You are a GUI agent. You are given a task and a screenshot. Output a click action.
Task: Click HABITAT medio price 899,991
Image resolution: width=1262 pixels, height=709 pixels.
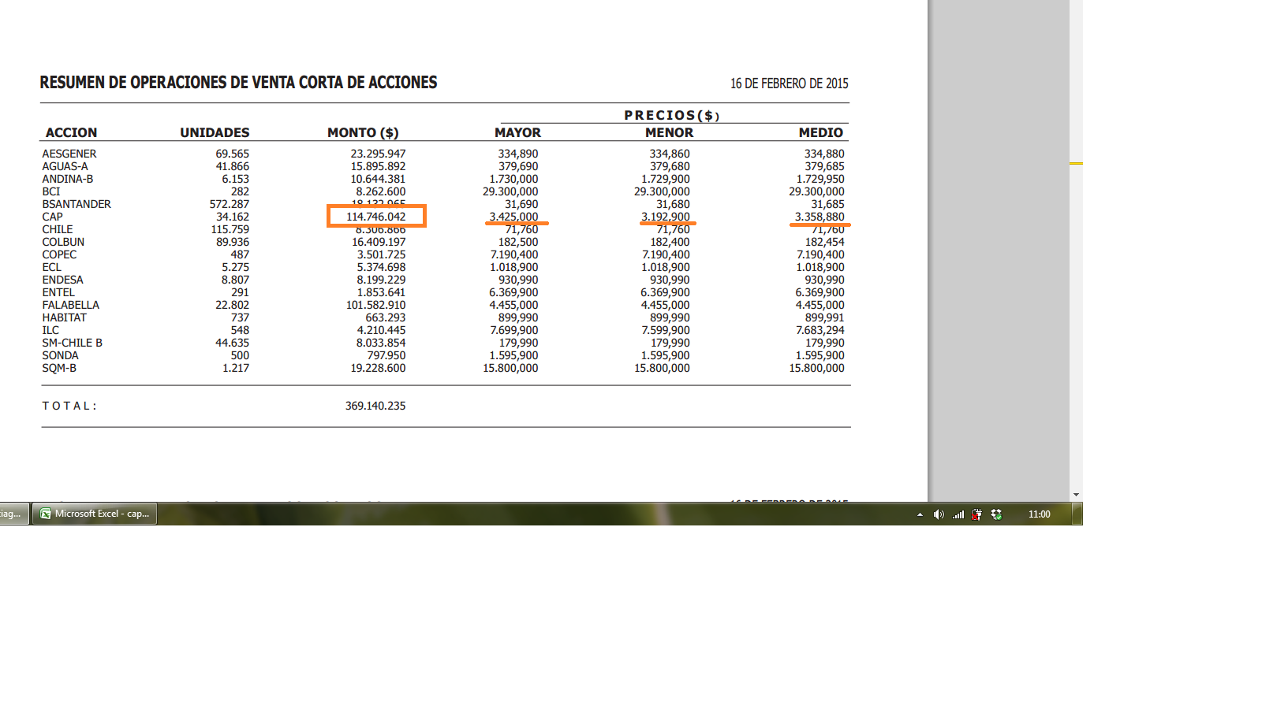(824, 317)
